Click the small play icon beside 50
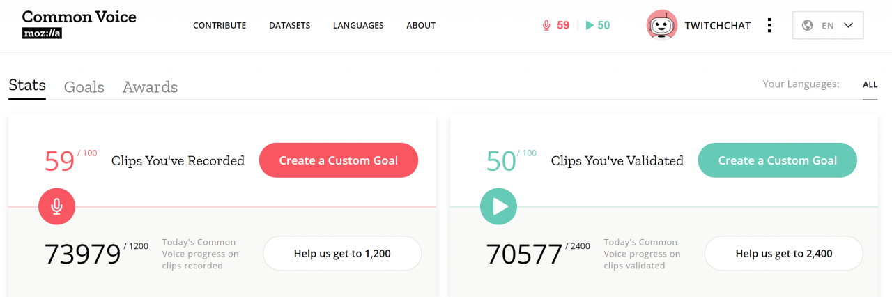Screen dimensions: 892x297 tap(590, 25)
